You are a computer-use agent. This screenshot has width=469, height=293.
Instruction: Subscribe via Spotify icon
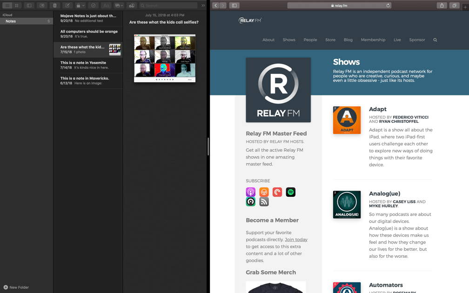291,192
